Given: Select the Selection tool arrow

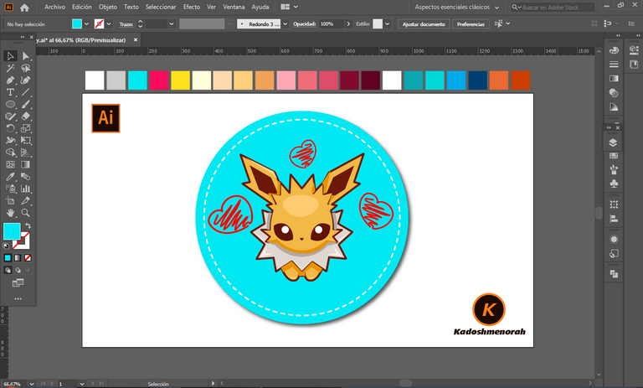Looking at the screenshot, I should (10, 56).
